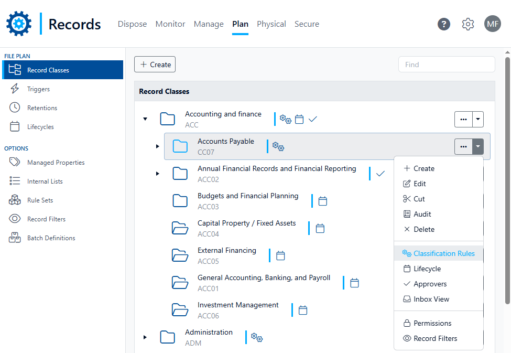Click lifecycle calendar icon on External Financing
The height and width of the screenshot is (353, 511).
(x=280, y=255)
